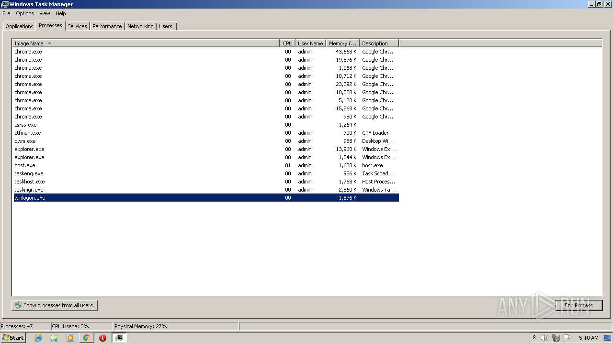Sort by the Description column header
Viewport: 613px width, 344px height.
379,43
